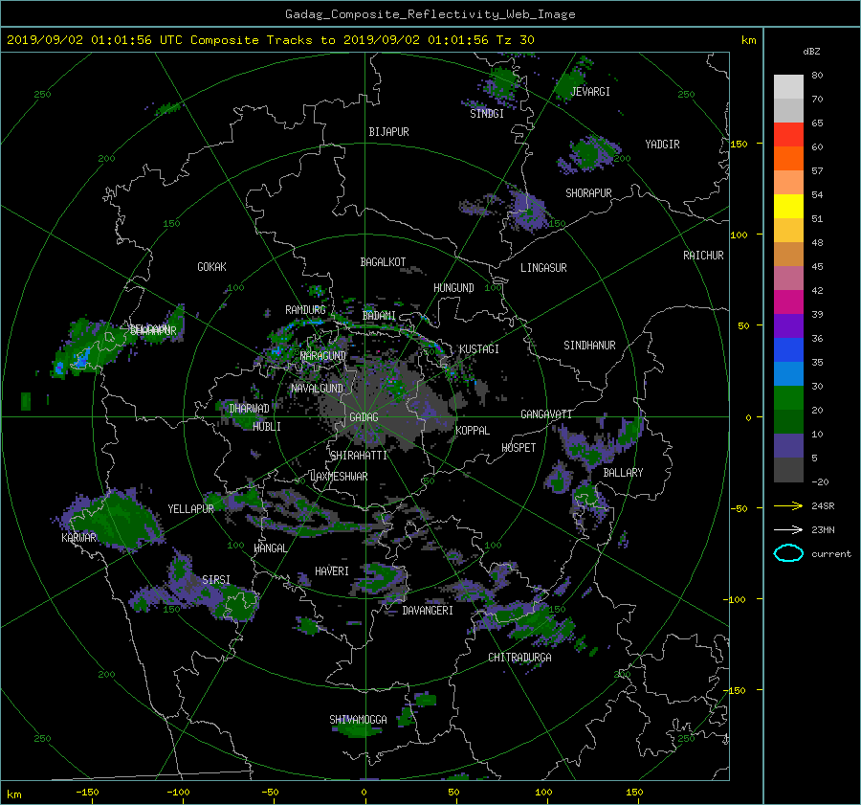Select the 80 dBZ light gray swatch
This screenshot has width=861, height=805.
coord(788,86)
